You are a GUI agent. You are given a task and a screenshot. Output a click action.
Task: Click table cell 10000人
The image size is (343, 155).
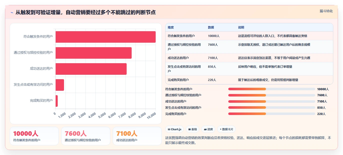click(x=214, y=36)
